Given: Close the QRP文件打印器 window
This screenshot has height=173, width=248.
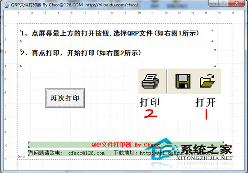Looking at the screenshot, I should (236, 4).
